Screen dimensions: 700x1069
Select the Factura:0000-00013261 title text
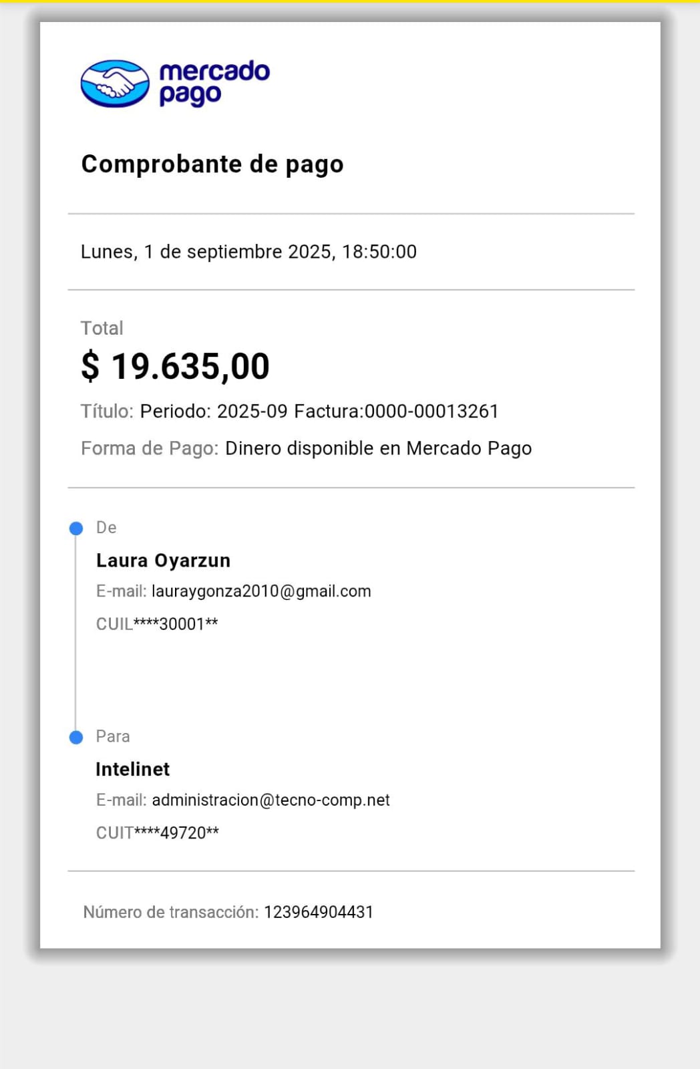coord(396,411)
